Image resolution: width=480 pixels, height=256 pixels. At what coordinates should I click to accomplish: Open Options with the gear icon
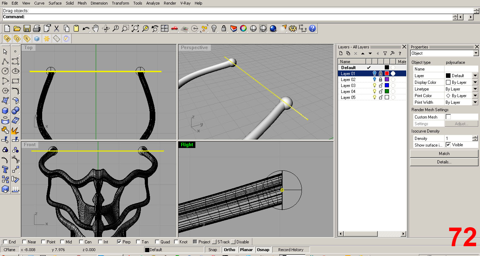(293, 28)
